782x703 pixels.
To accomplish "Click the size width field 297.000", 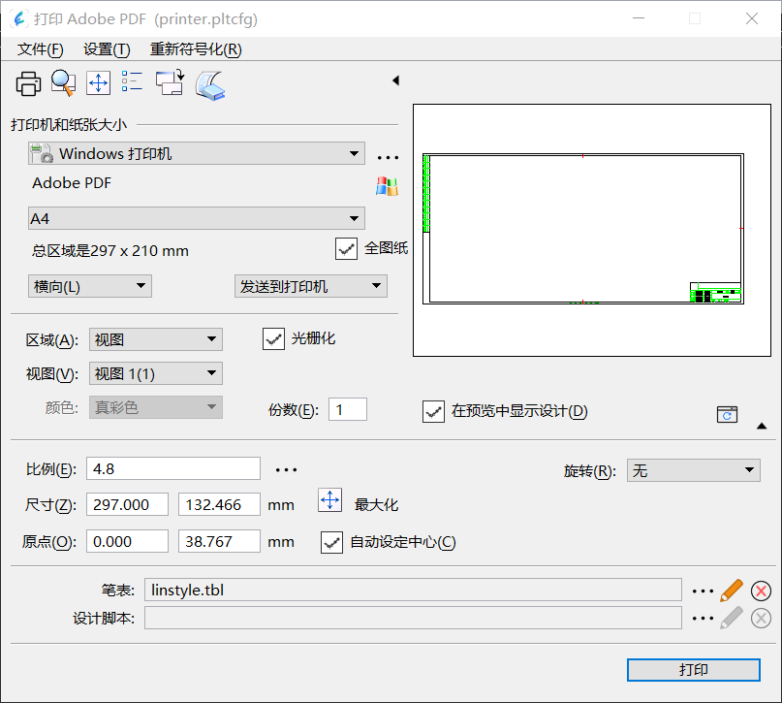I will [127, 504].
